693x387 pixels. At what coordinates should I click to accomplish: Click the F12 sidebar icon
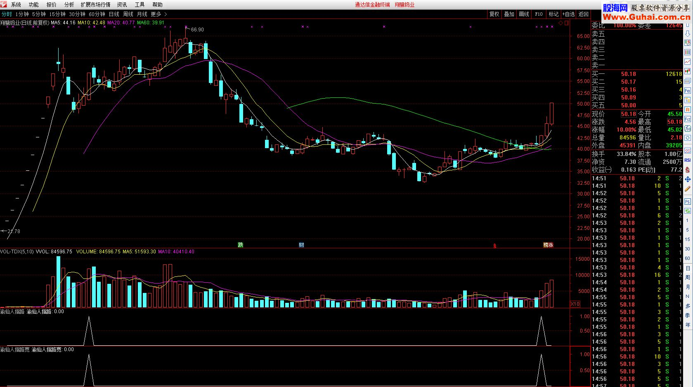[688, 119]
